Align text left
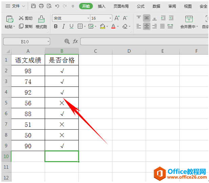209x183 pixels. (x=139, y=26)
